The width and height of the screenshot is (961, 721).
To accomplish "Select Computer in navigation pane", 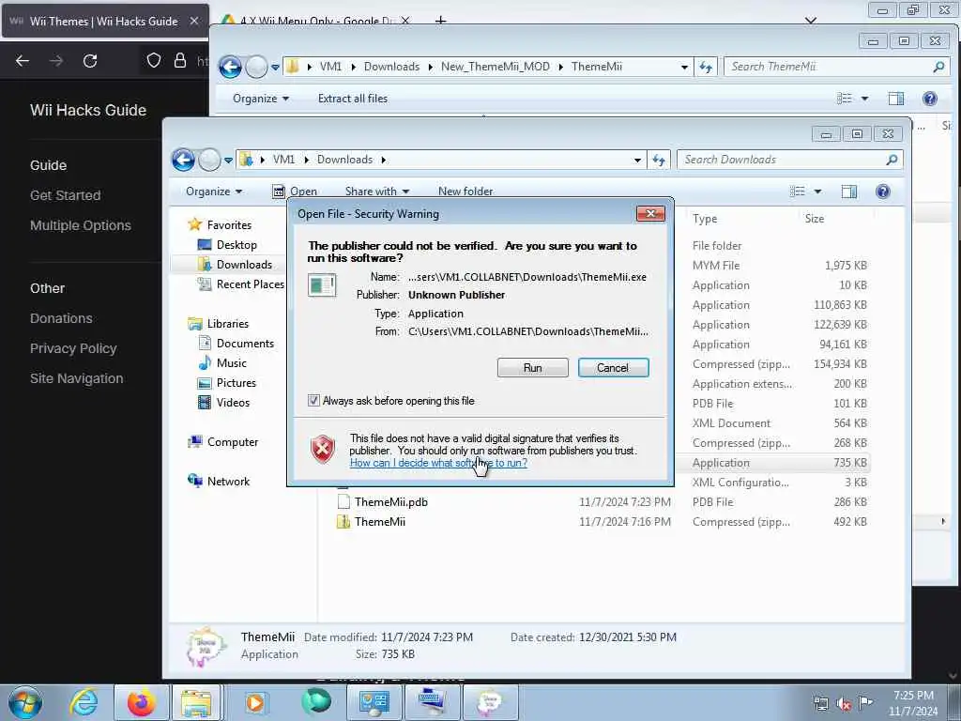I will (233, 442).
